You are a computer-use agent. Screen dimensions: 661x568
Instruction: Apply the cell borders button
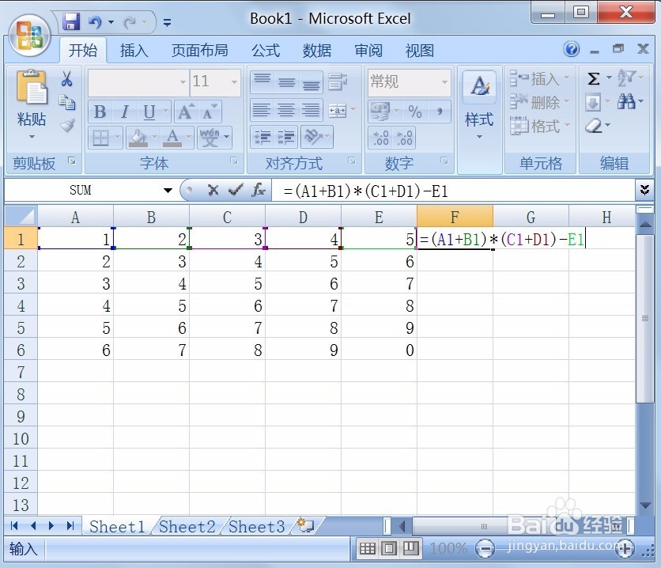(100, 138)
